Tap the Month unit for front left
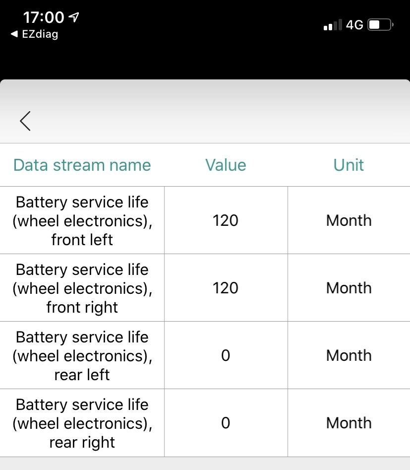This screenshot has height=470, width=410. (x=349, y=221)
